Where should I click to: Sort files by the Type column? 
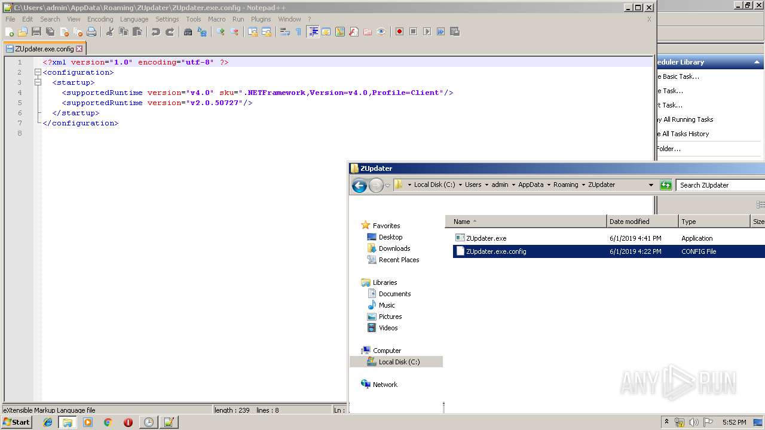click(x=714, y=222)
